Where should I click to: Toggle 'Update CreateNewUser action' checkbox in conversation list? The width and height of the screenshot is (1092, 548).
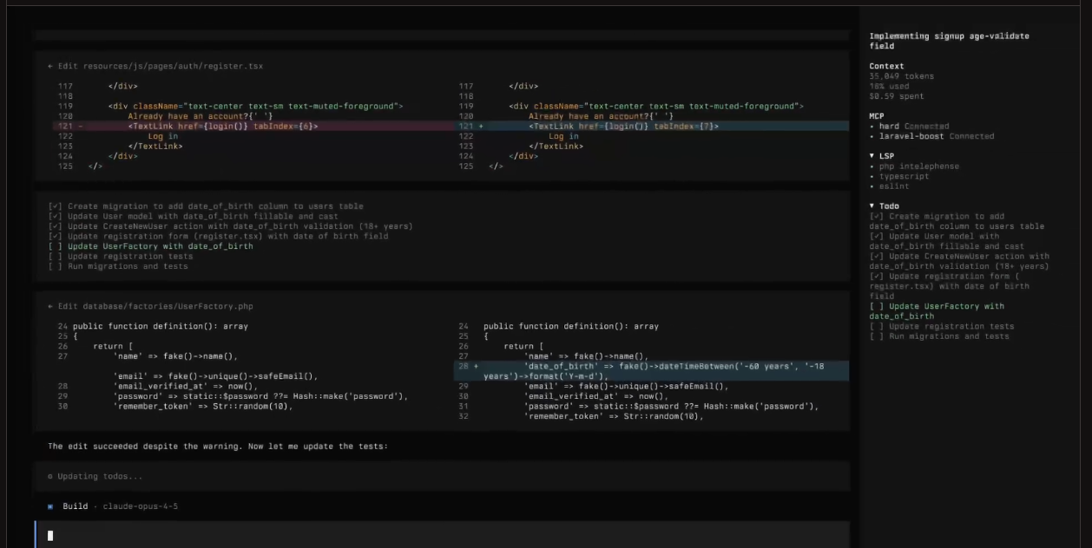56,226
